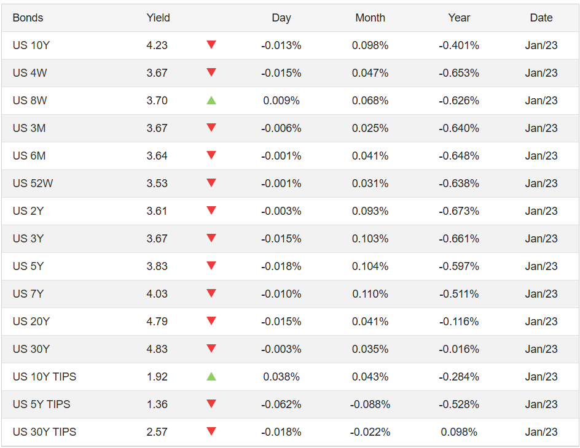Screen dimensions: 580x448
Task: Click the Month column header
Action: click(x=370, y=18)
